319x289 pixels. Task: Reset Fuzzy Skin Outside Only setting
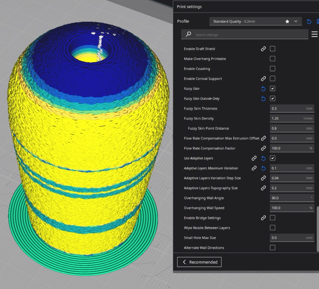coord(263,98)
